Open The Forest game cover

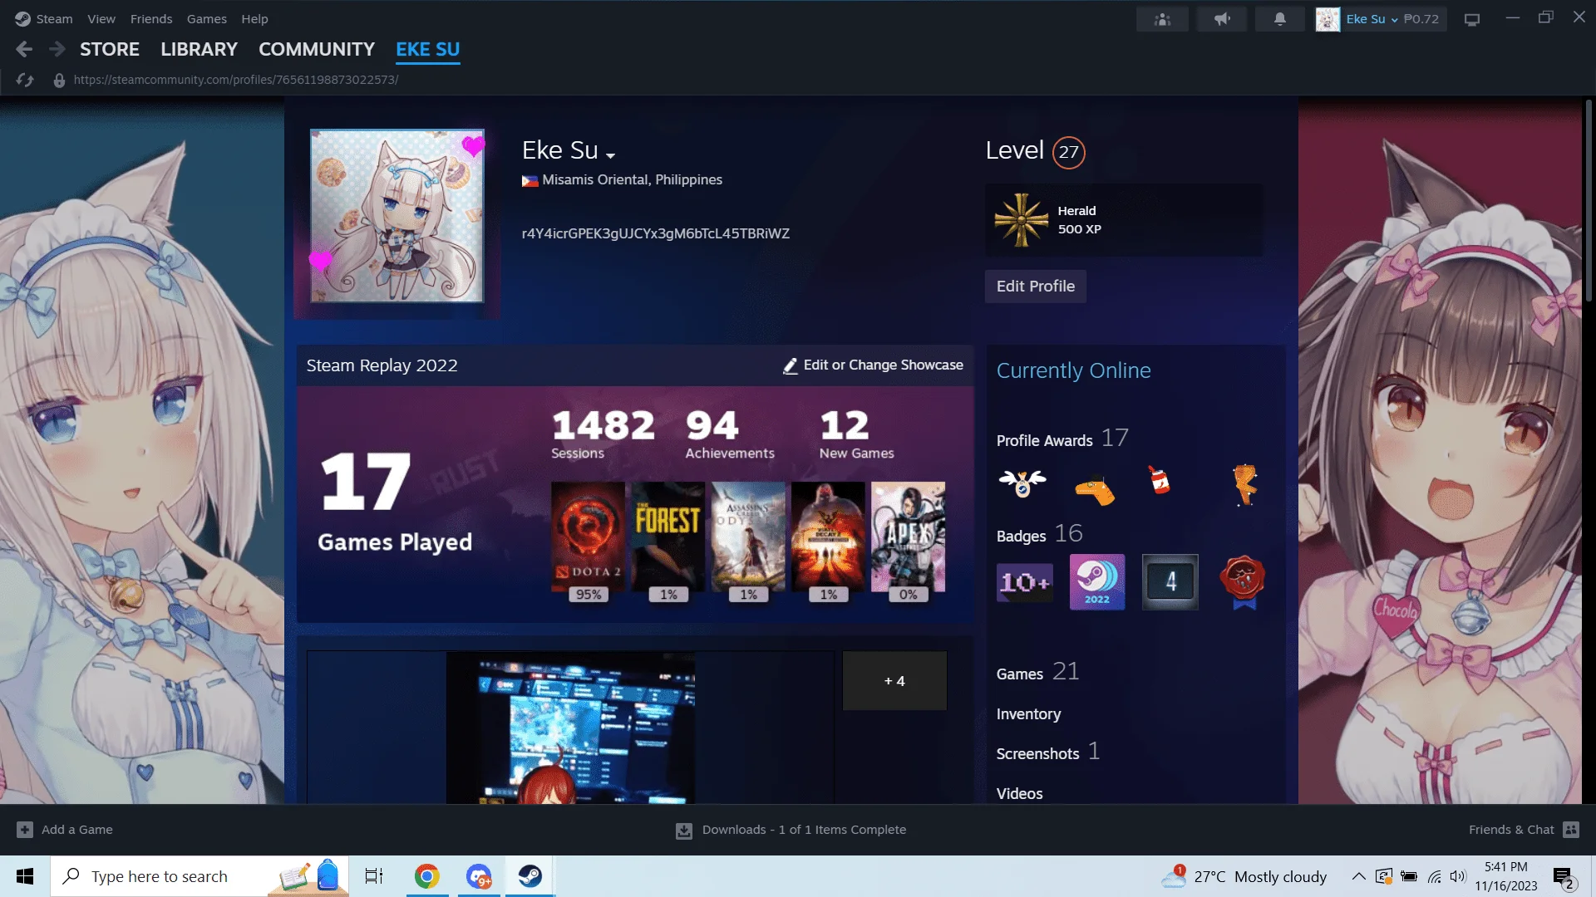click(x=667, y=537)
